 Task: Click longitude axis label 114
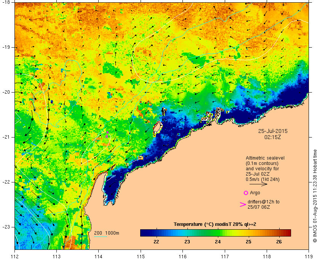tap(99, 256)
